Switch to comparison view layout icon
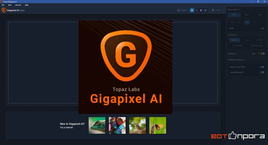The image size is (268, 145). coord(205,10)
